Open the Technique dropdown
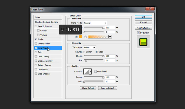185x109 pixels. click(x=89, y=47)
